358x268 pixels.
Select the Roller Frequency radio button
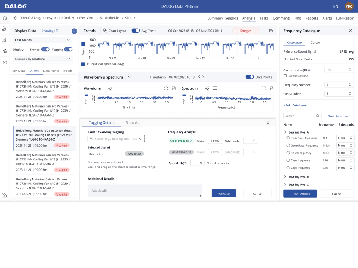[x=288, y=153]
